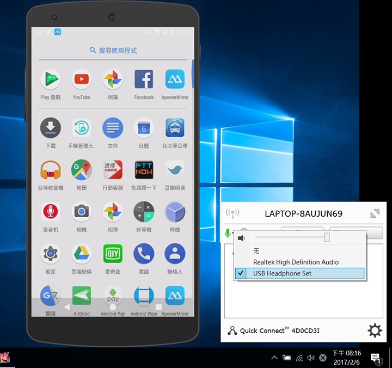Show hidden system tray icons
This screenshot has height=368, width=392.
[x=274, y=358]
